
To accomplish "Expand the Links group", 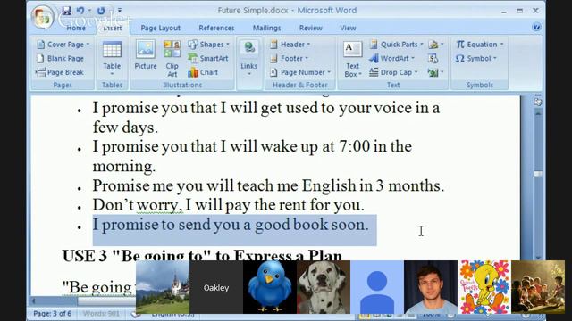I will 248,58.
